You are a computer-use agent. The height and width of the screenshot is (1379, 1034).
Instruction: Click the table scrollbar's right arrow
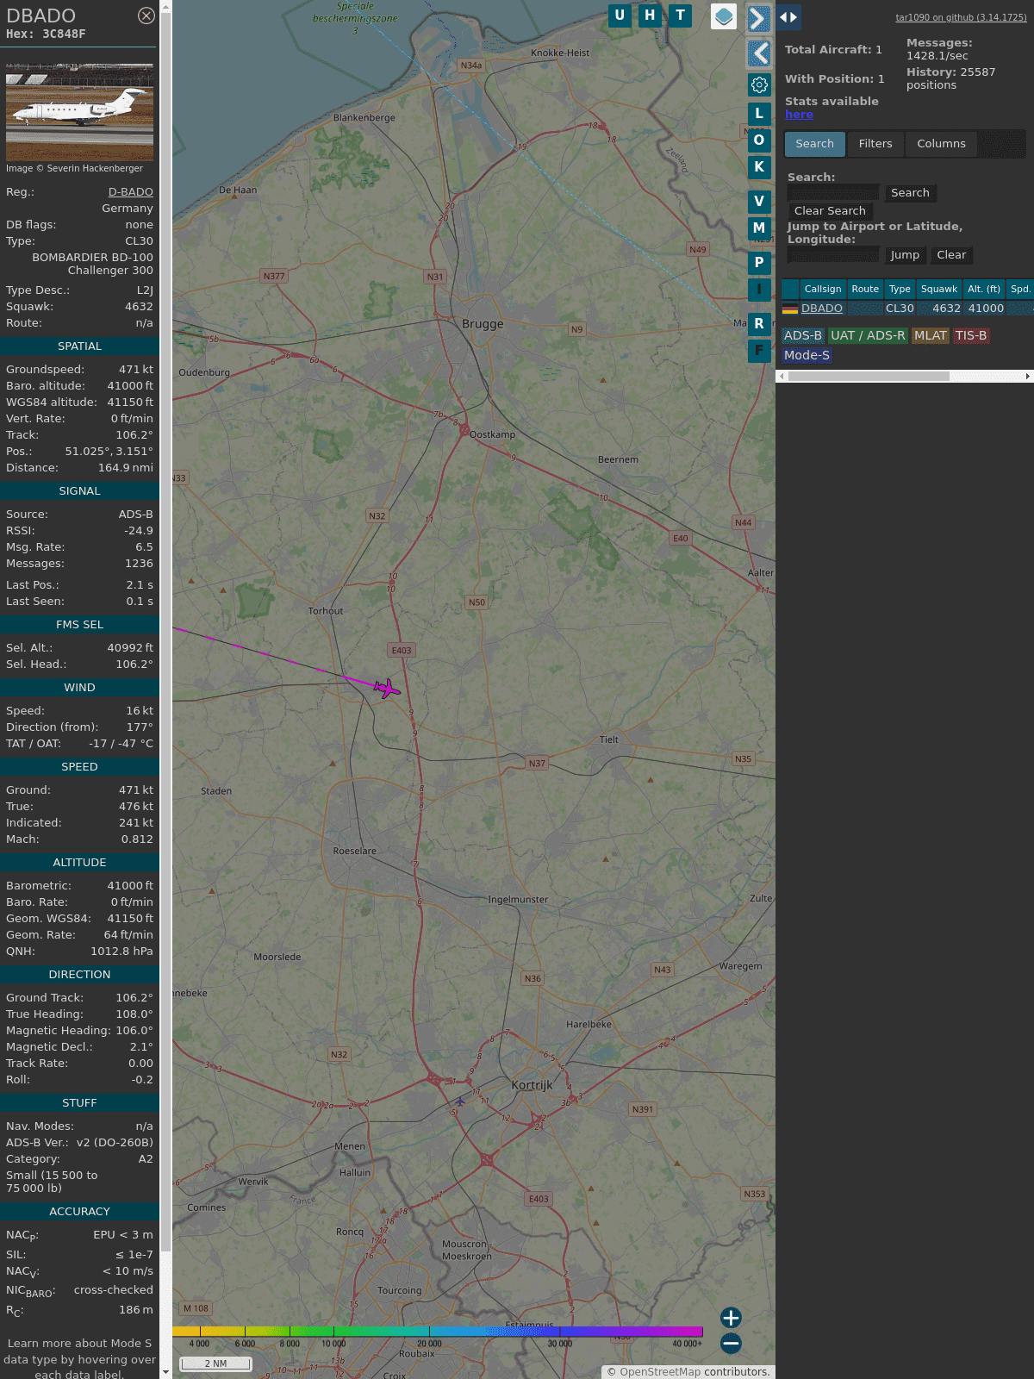click(x=1028, y=376)
